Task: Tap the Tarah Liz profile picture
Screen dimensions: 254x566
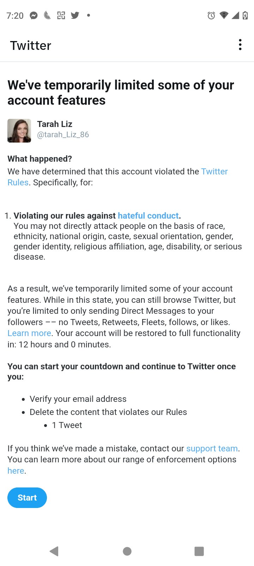Action: [19, 131]
